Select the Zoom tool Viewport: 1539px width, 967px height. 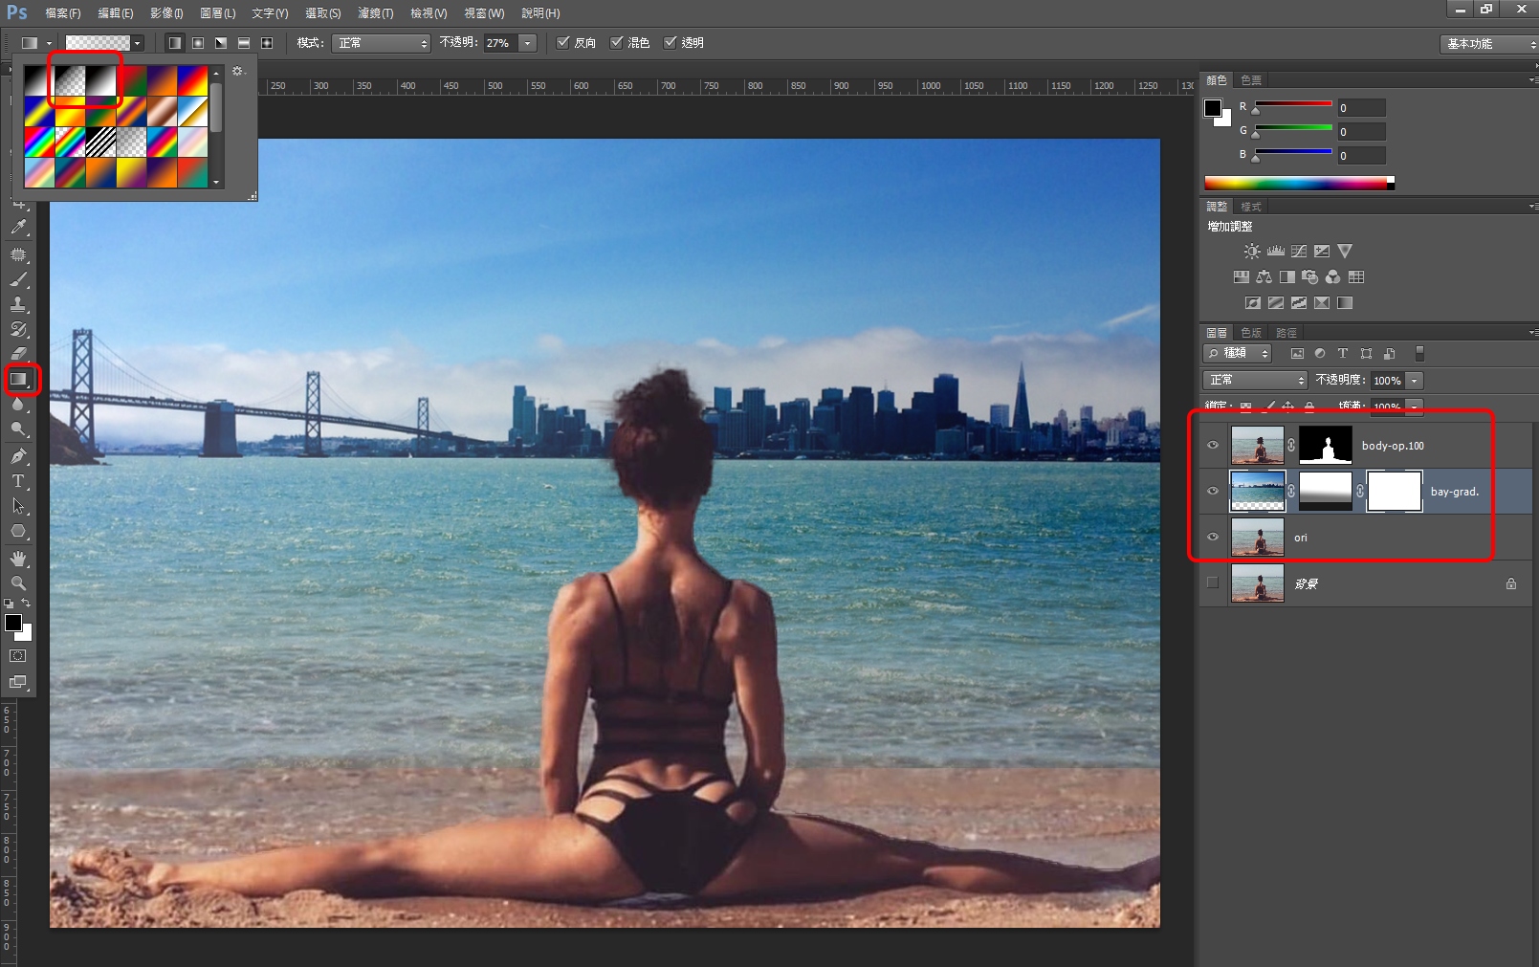(18, 582)
